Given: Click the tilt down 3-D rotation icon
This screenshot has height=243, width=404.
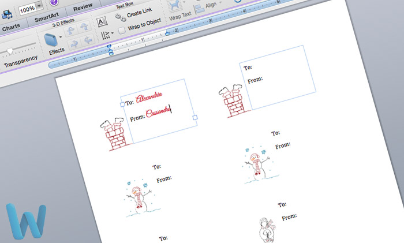Looking at the screenshot, I should (x=70, y=31).
